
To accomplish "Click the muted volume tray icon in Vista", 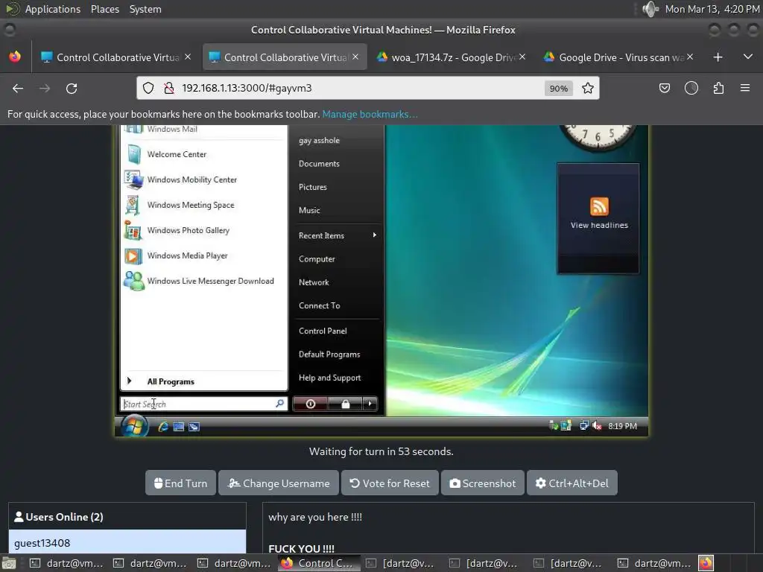I will click(x=597, y=426).
